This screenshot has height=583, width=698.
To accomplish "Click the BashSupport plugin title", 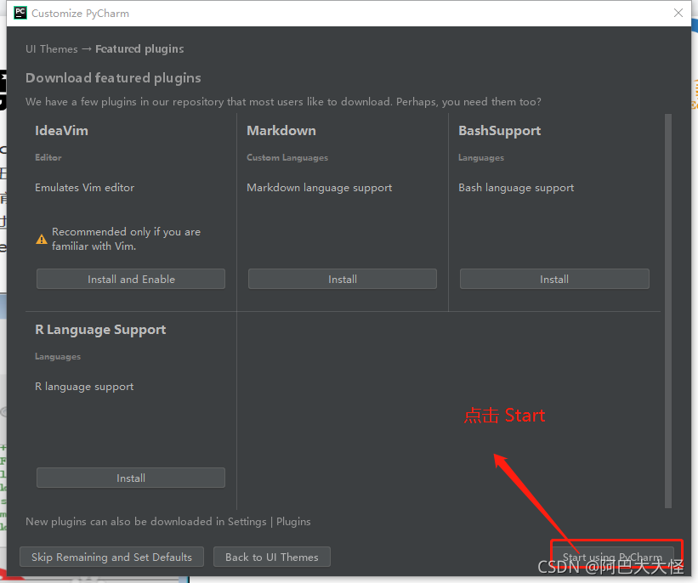I will [x=499, y=131].
